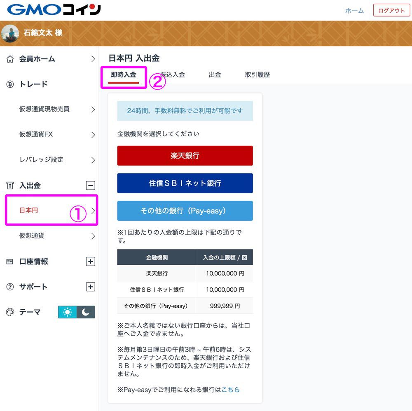
Task: Collapse the 入出金 section minus box
Action: tap(90, 186)
